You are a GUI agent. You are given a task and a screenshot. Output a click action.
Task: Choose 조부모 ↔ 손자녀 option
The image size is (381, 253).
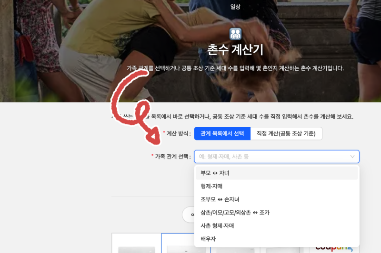click(x=277, y=199)
